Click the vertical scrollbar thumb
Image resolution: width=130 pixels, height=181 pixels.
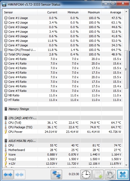tap(126, 69)
